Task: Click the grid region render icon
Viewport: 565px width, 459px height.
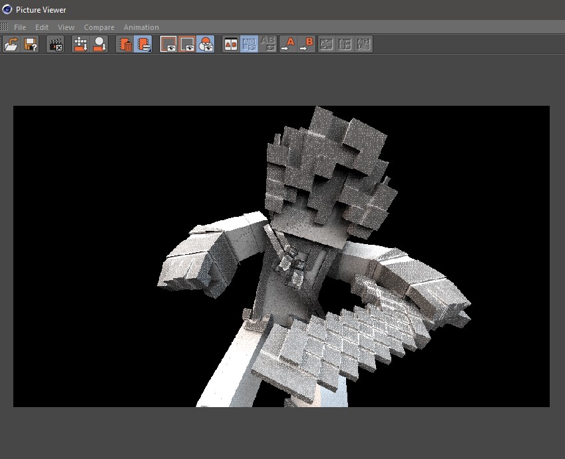Action: (81, 44)
